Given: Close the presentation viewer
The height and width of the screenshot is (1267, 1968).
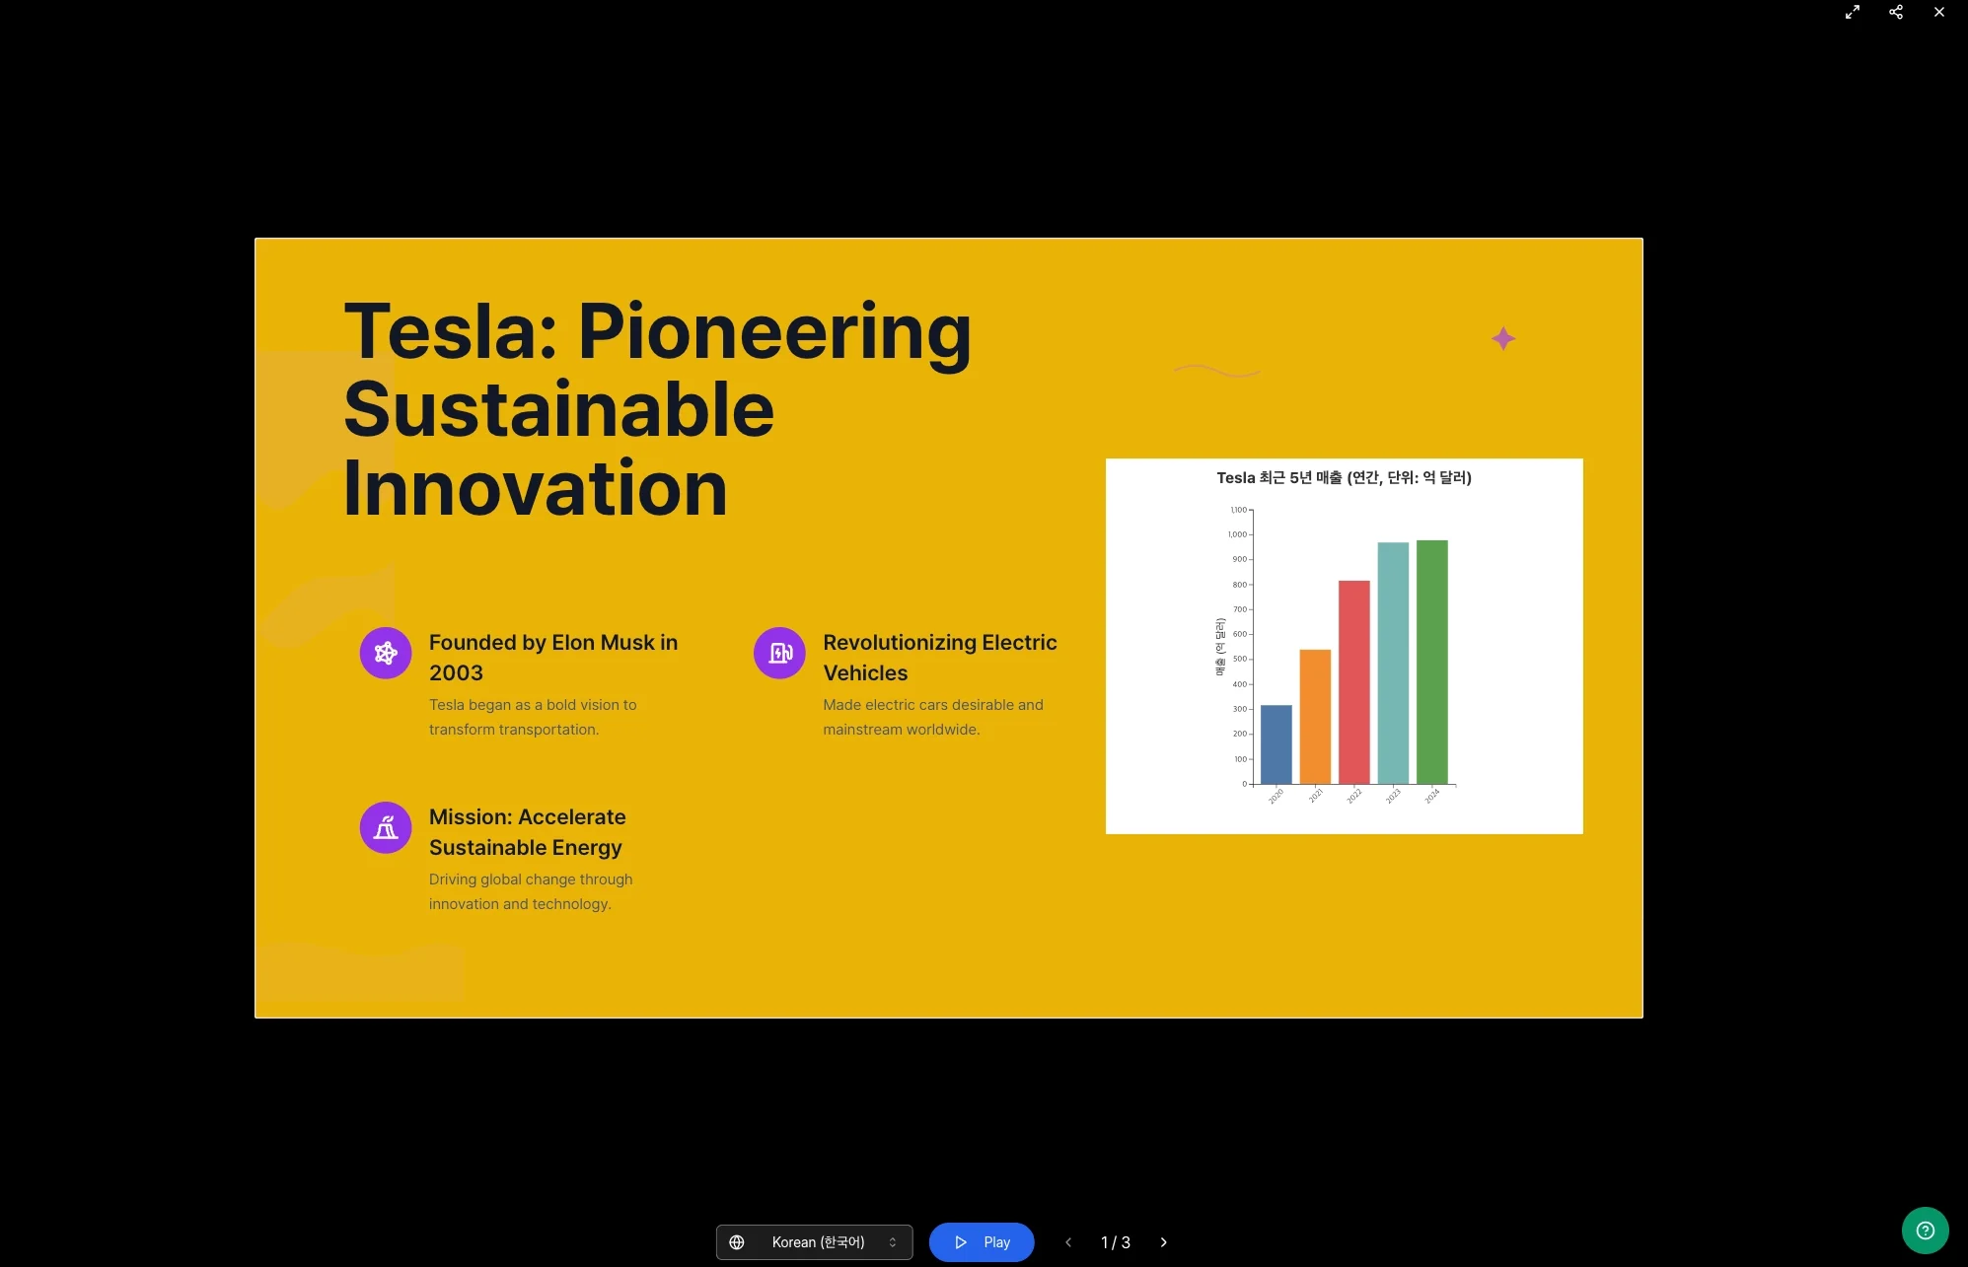Looking at the screenshot, I should pyautogui.click(x=1938, y=12).
